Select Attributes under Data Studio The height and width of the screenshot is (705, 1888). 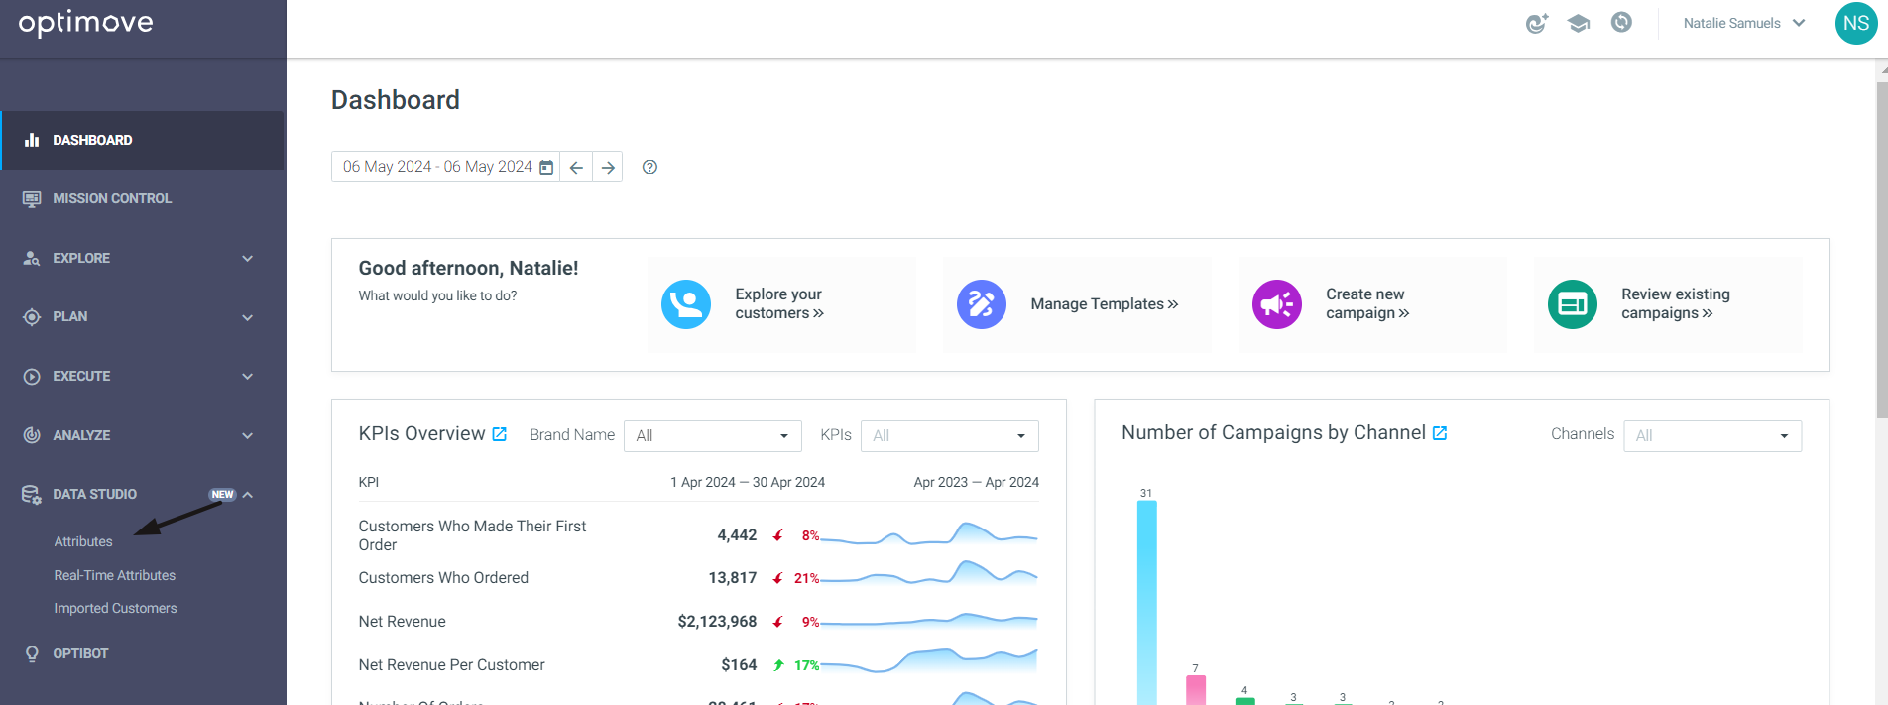pos(83,541)
